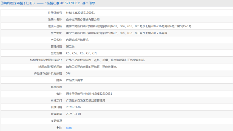Image resolution: width=233 pixels, height=131 pixels.
Task: Click the 有效期至 row label
Action: point(56,114)
